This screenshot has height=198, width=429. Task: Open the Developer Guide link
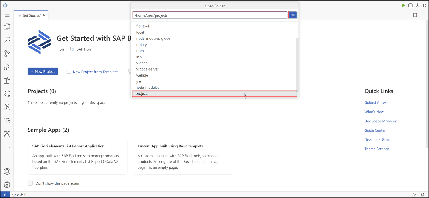[x=378, y=139]
